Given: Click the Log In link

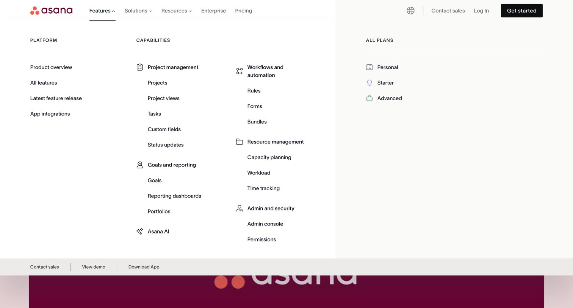Looking at the screenshot, I should coord(481,11).
